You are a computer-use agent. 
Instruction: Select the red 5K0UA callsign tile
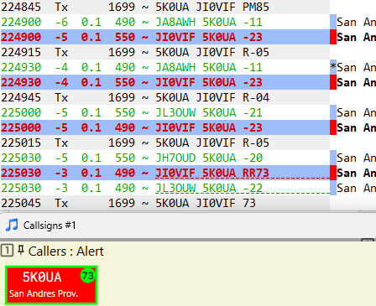(x=51, y=285)
